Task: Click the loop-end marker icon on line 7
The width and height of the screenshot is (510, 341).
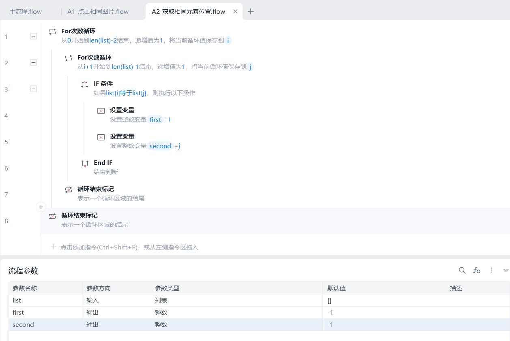Action: [69, 190]
